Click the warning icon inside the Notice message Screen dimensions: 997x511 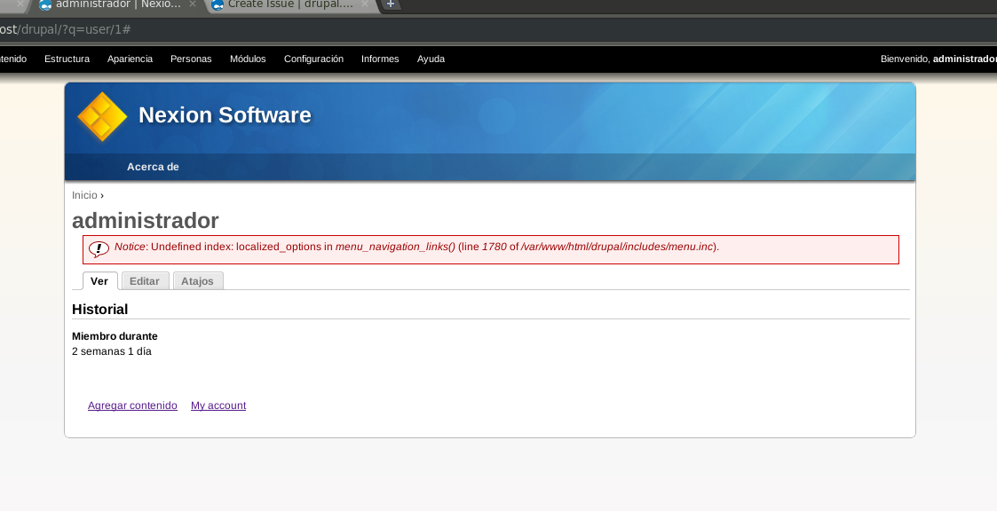click(x=99, y=248)
